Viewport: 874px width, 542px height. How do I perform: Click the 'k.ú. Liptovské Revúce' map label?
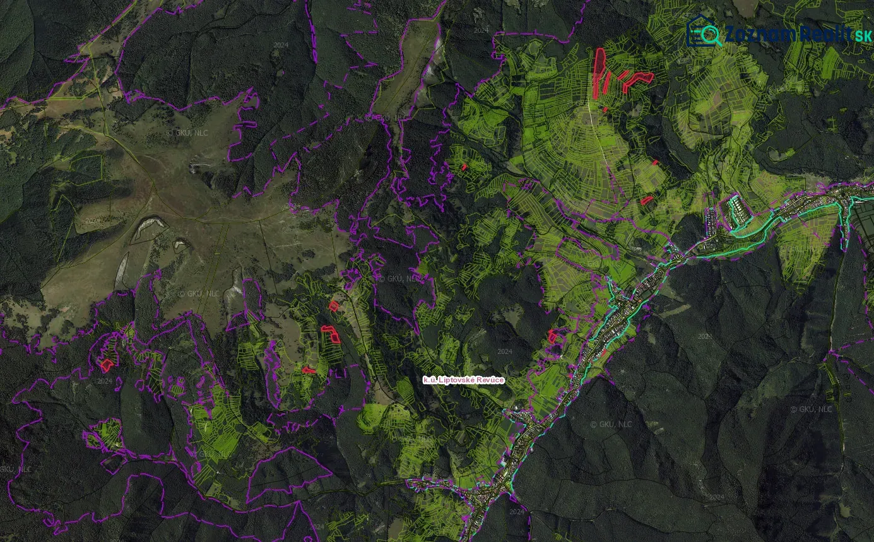point(464,379)
